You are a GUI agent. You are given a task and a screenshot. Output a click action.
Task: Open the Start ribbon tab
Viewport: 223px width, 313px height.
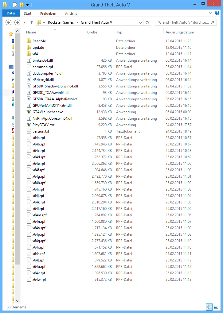[28, 14]
